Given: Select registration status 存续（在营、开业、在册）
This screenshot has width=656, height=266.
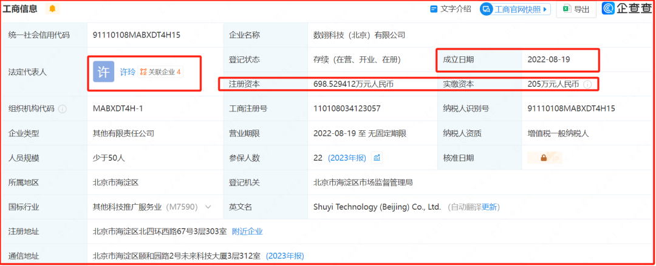Looking at the screenshot, I should (357, 60).
